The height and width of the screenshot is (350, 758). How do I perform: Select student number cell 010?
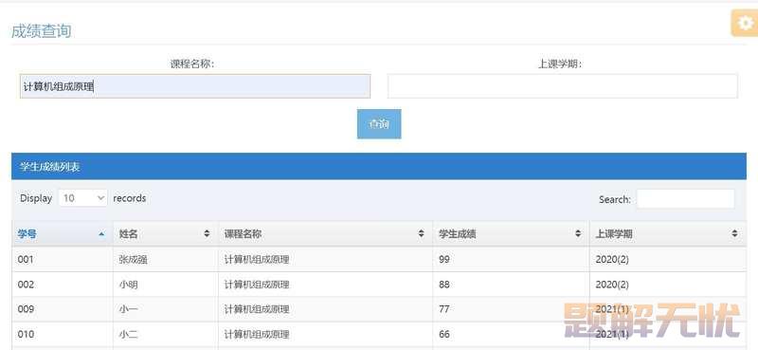pos(26,335)
